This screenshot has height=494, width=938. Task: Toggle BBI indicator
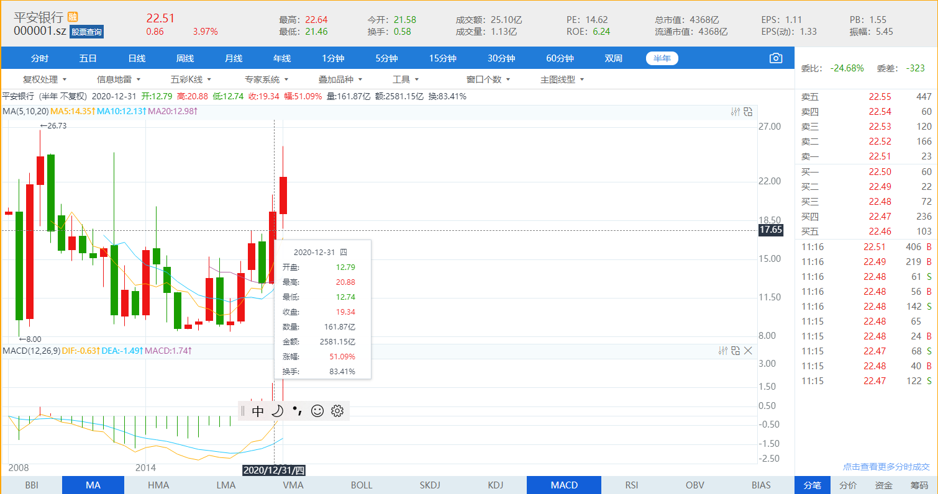31,485
